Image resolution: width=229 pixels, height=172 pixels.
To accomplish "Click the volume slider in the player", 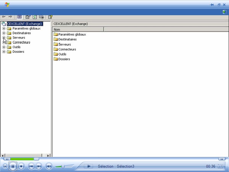I will (x=63, y=166).
